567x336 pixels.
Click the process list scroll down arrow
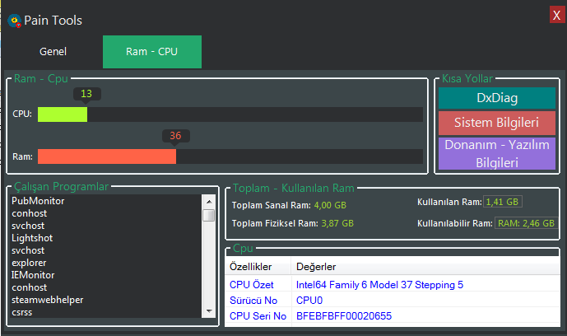[x=209, y=311]
